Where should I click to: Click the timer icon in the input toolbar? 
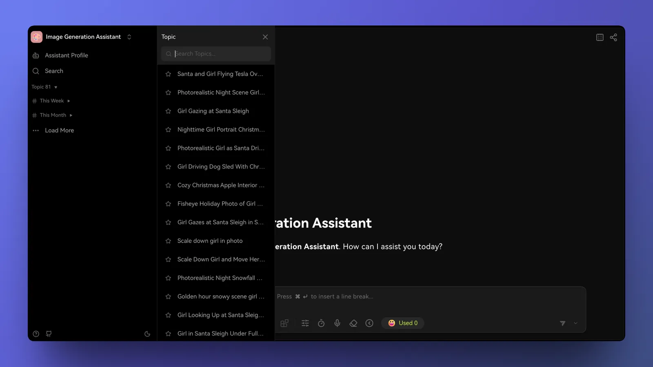(321, 323)
